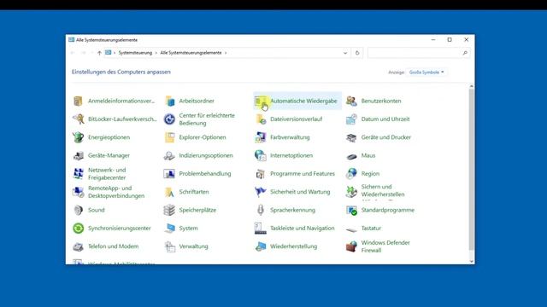Image resolution: width=547 pixels, height=307 pixels.
Task: Open the Farbverwaltung icon
Action: coord(261,137)
